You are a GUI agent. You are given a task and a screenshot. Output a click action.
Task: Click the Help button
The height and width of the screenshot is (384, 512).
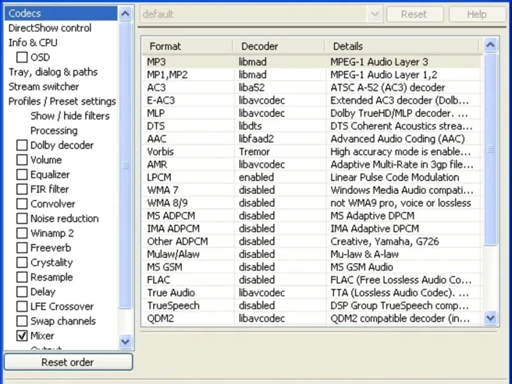click(x=477, y=14)
